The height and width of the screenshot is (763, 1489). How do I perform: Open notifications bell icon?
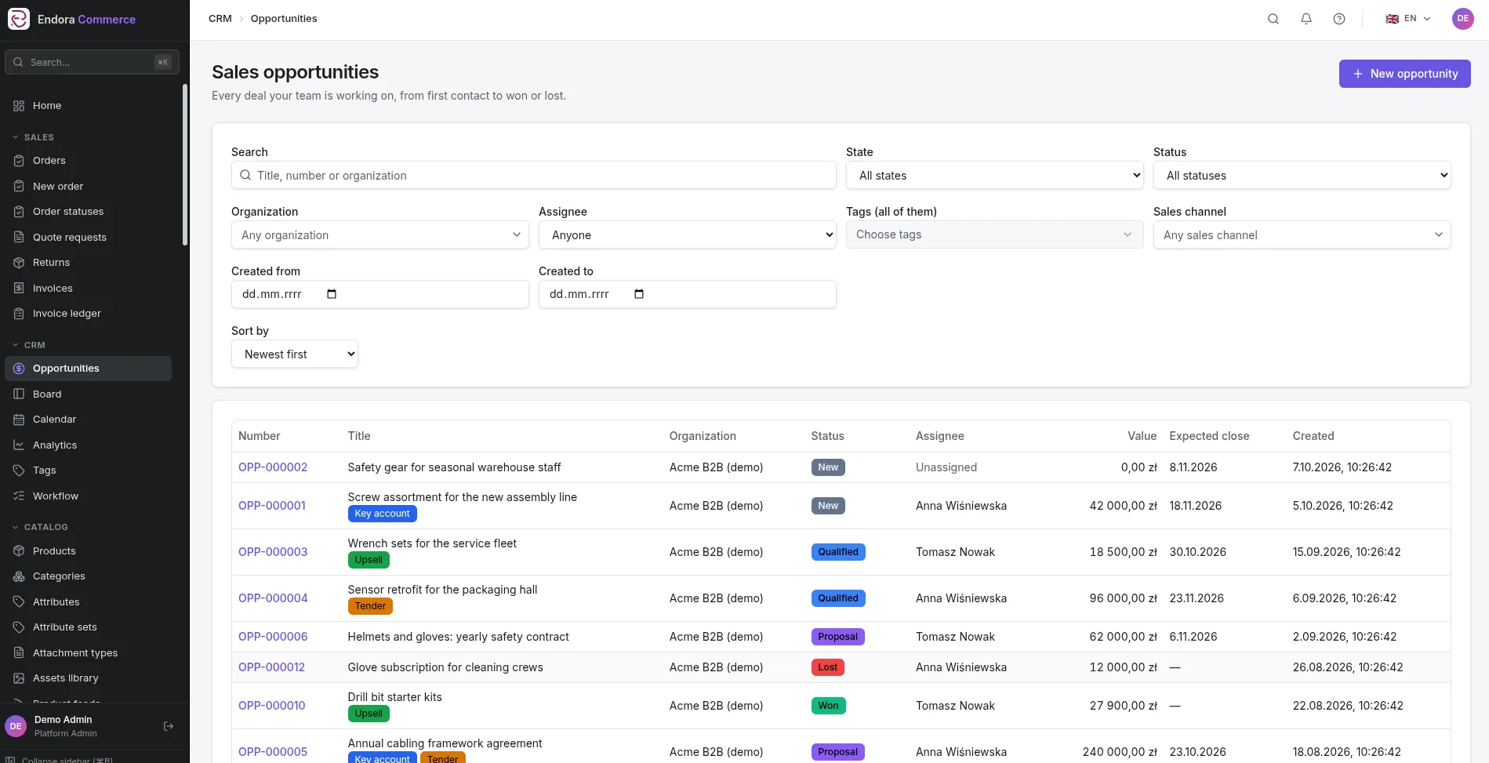1306,19
